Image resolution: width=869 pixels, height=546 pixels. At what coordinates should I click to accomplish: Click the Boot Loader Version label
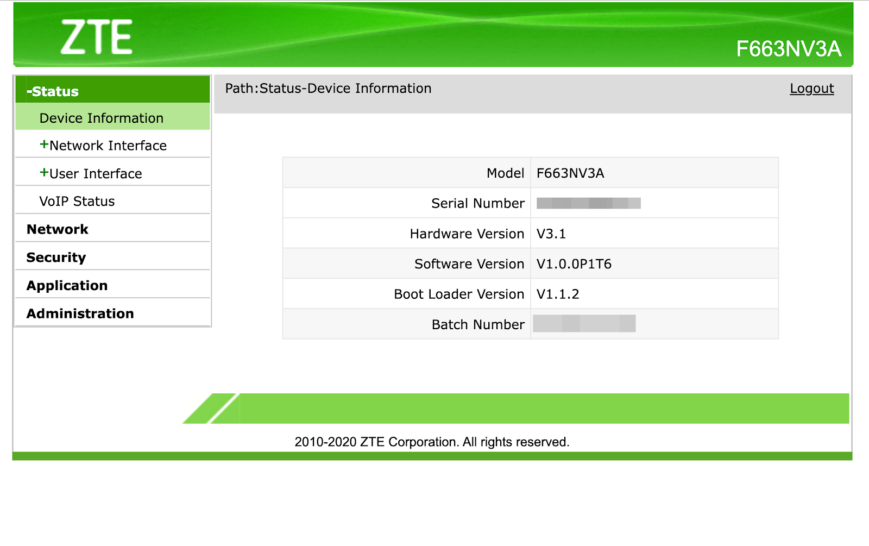point(459,294)
